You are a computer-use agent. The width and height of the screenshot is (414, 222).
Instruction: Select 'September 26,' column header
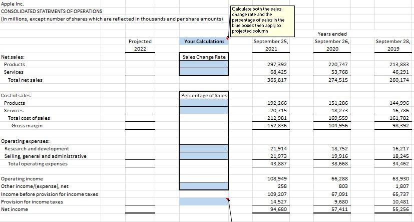332,41
